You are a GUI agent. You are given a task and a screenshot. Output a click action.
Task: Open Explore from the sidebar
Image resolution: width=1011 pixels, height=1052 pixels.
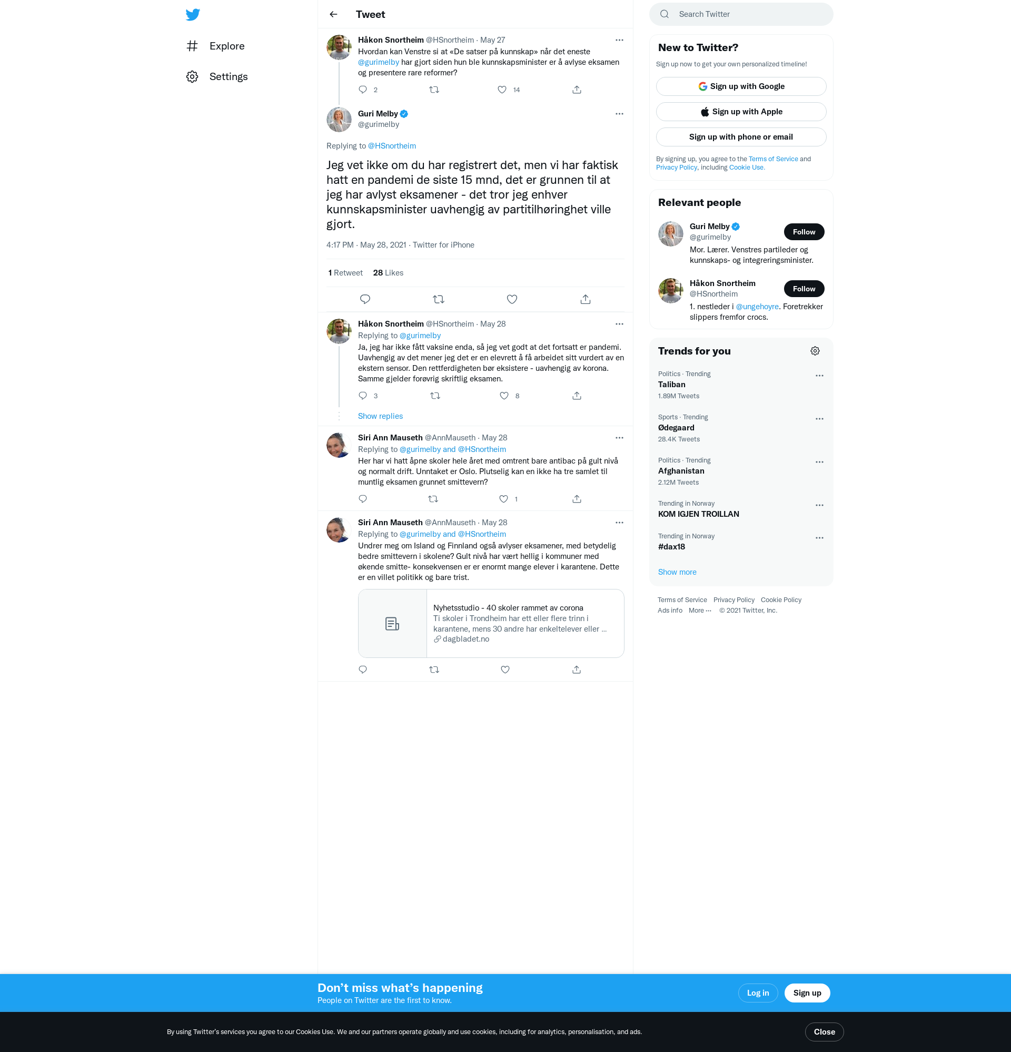(x=215, y=46)
